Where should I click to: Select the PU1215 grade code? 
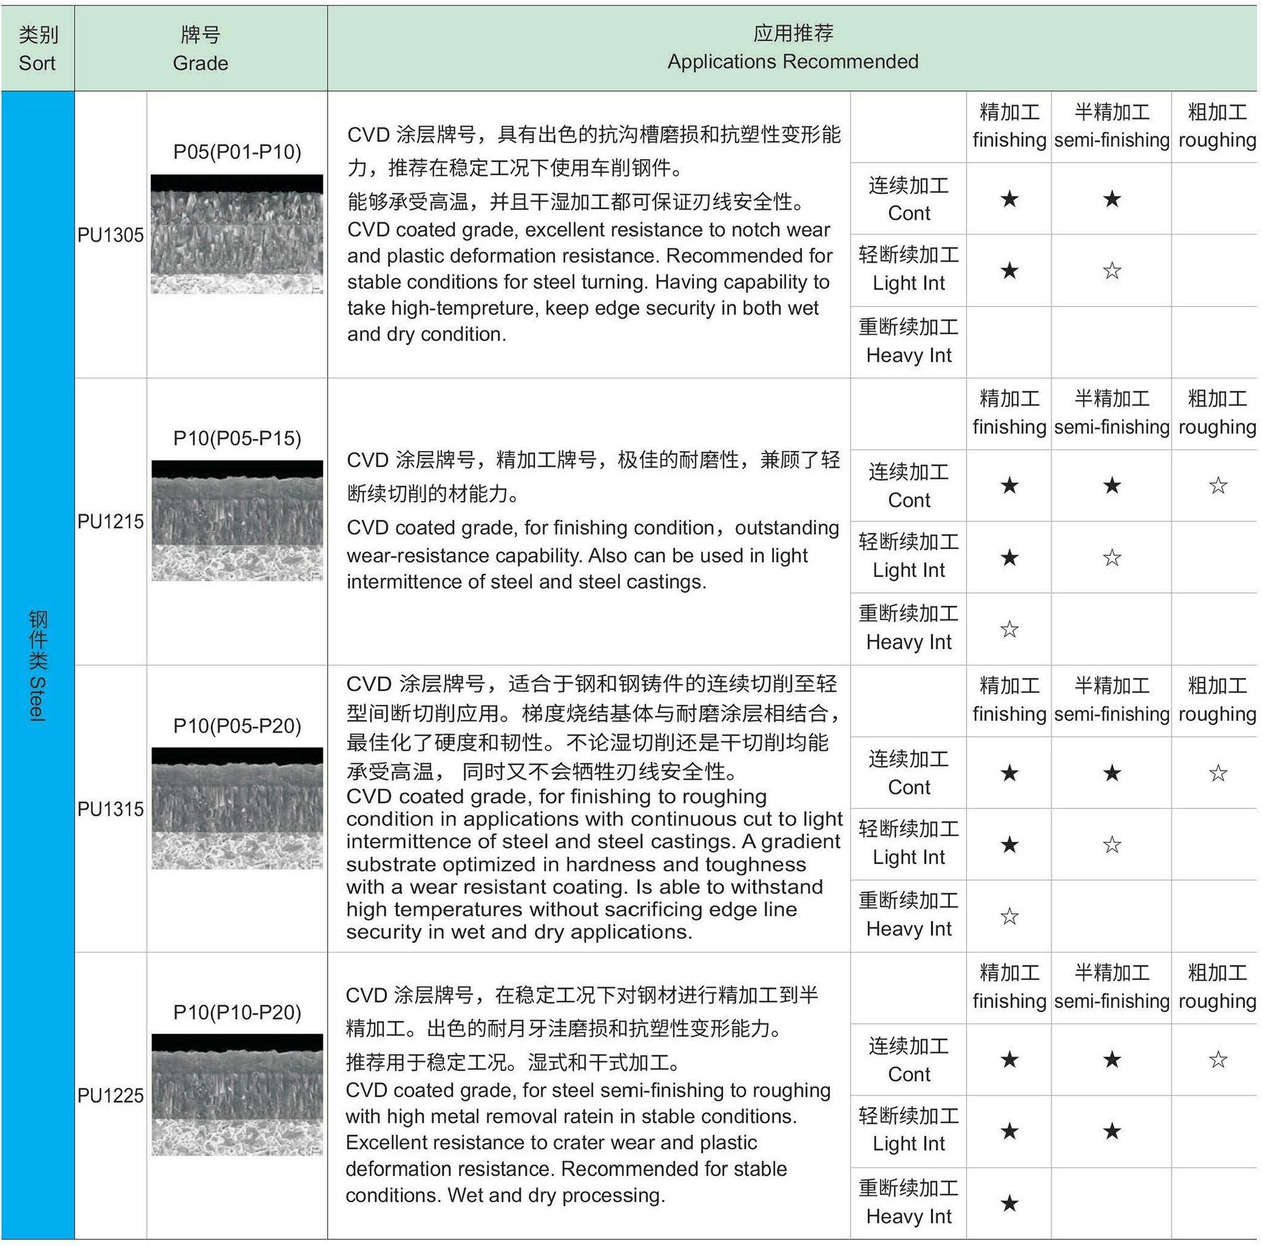pyautogui.click(x=110, y=521)
